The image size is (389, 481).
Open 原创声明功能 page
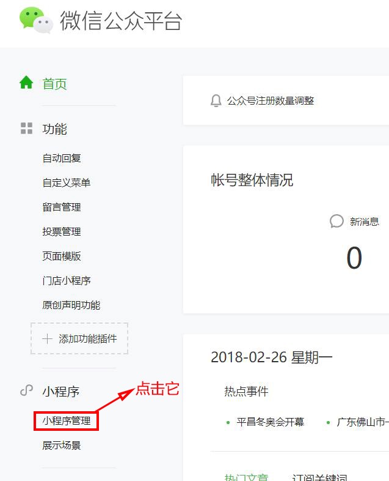pyautogui.click(x=71, y=305)
